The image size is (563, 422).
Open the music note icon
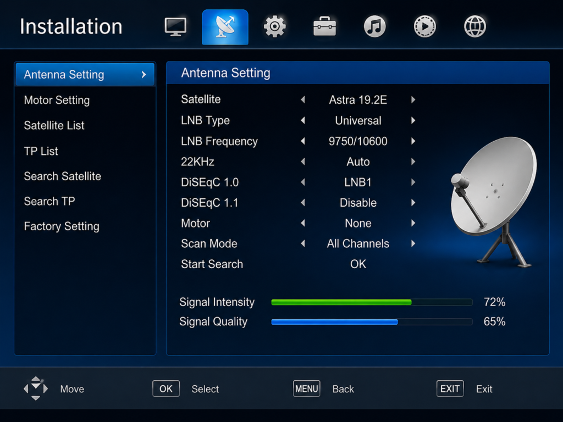(x=374, y=26)
